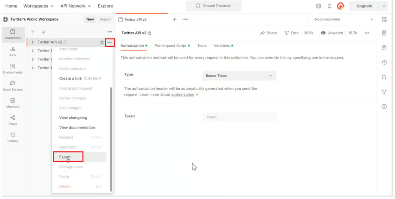Open the API Network dropdown
The width and height of the screenshot is (395, 199).
tap(76, 6)
